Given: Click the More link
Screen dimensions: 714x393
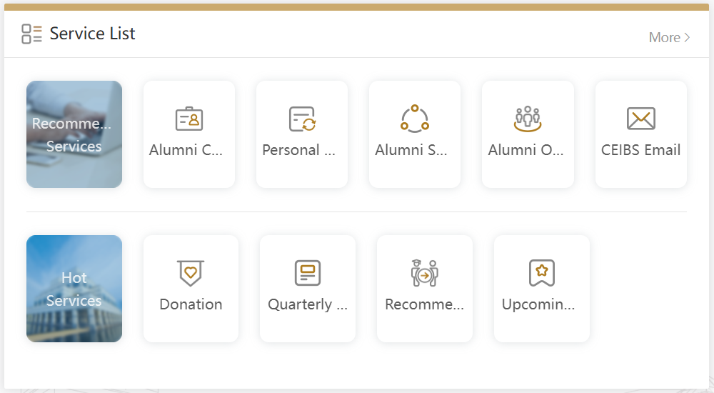Looking at the screenshot, I should (x=664, y=38).
